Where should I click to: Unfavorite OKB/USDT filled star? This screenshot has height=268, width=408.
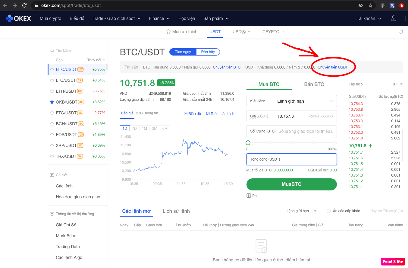pyautogui.click(x=52, y=102)
